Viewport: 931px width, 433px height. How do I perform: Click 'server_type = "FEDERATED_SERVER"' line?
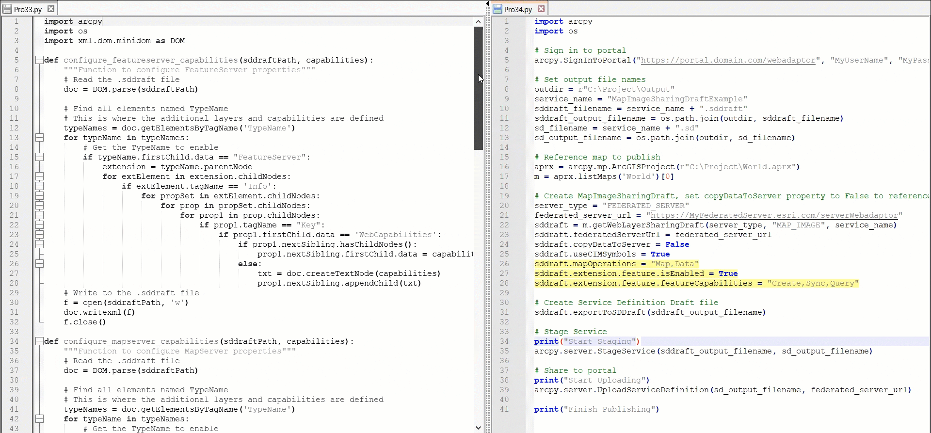pos(612,206)
